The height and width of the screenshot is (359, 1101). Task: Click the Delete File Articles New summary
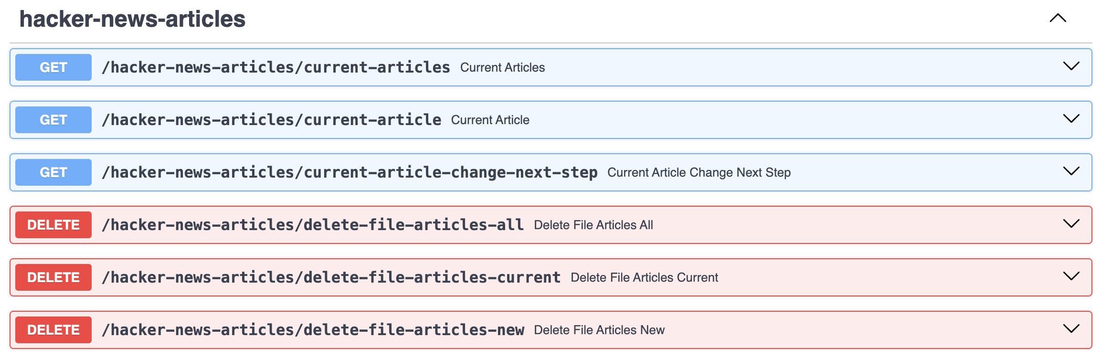click(x=599, y=330)
